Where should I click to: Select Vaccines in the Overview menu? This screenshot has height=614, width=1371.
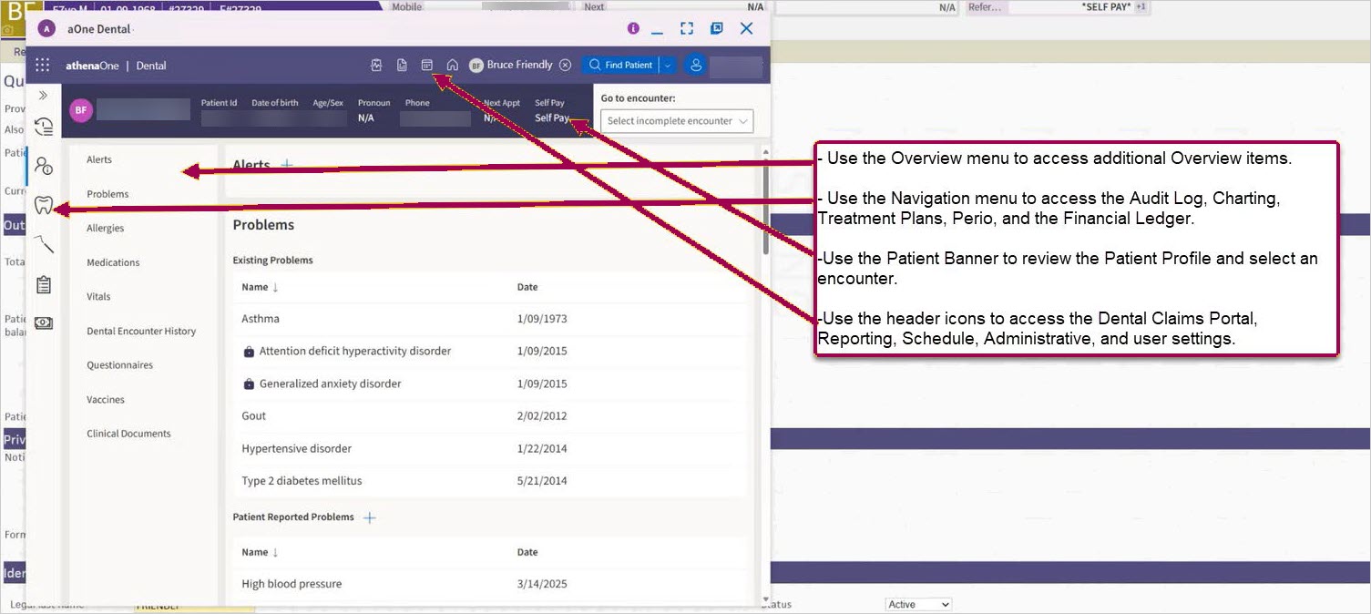pyautogui.click(x=106, y=399)
